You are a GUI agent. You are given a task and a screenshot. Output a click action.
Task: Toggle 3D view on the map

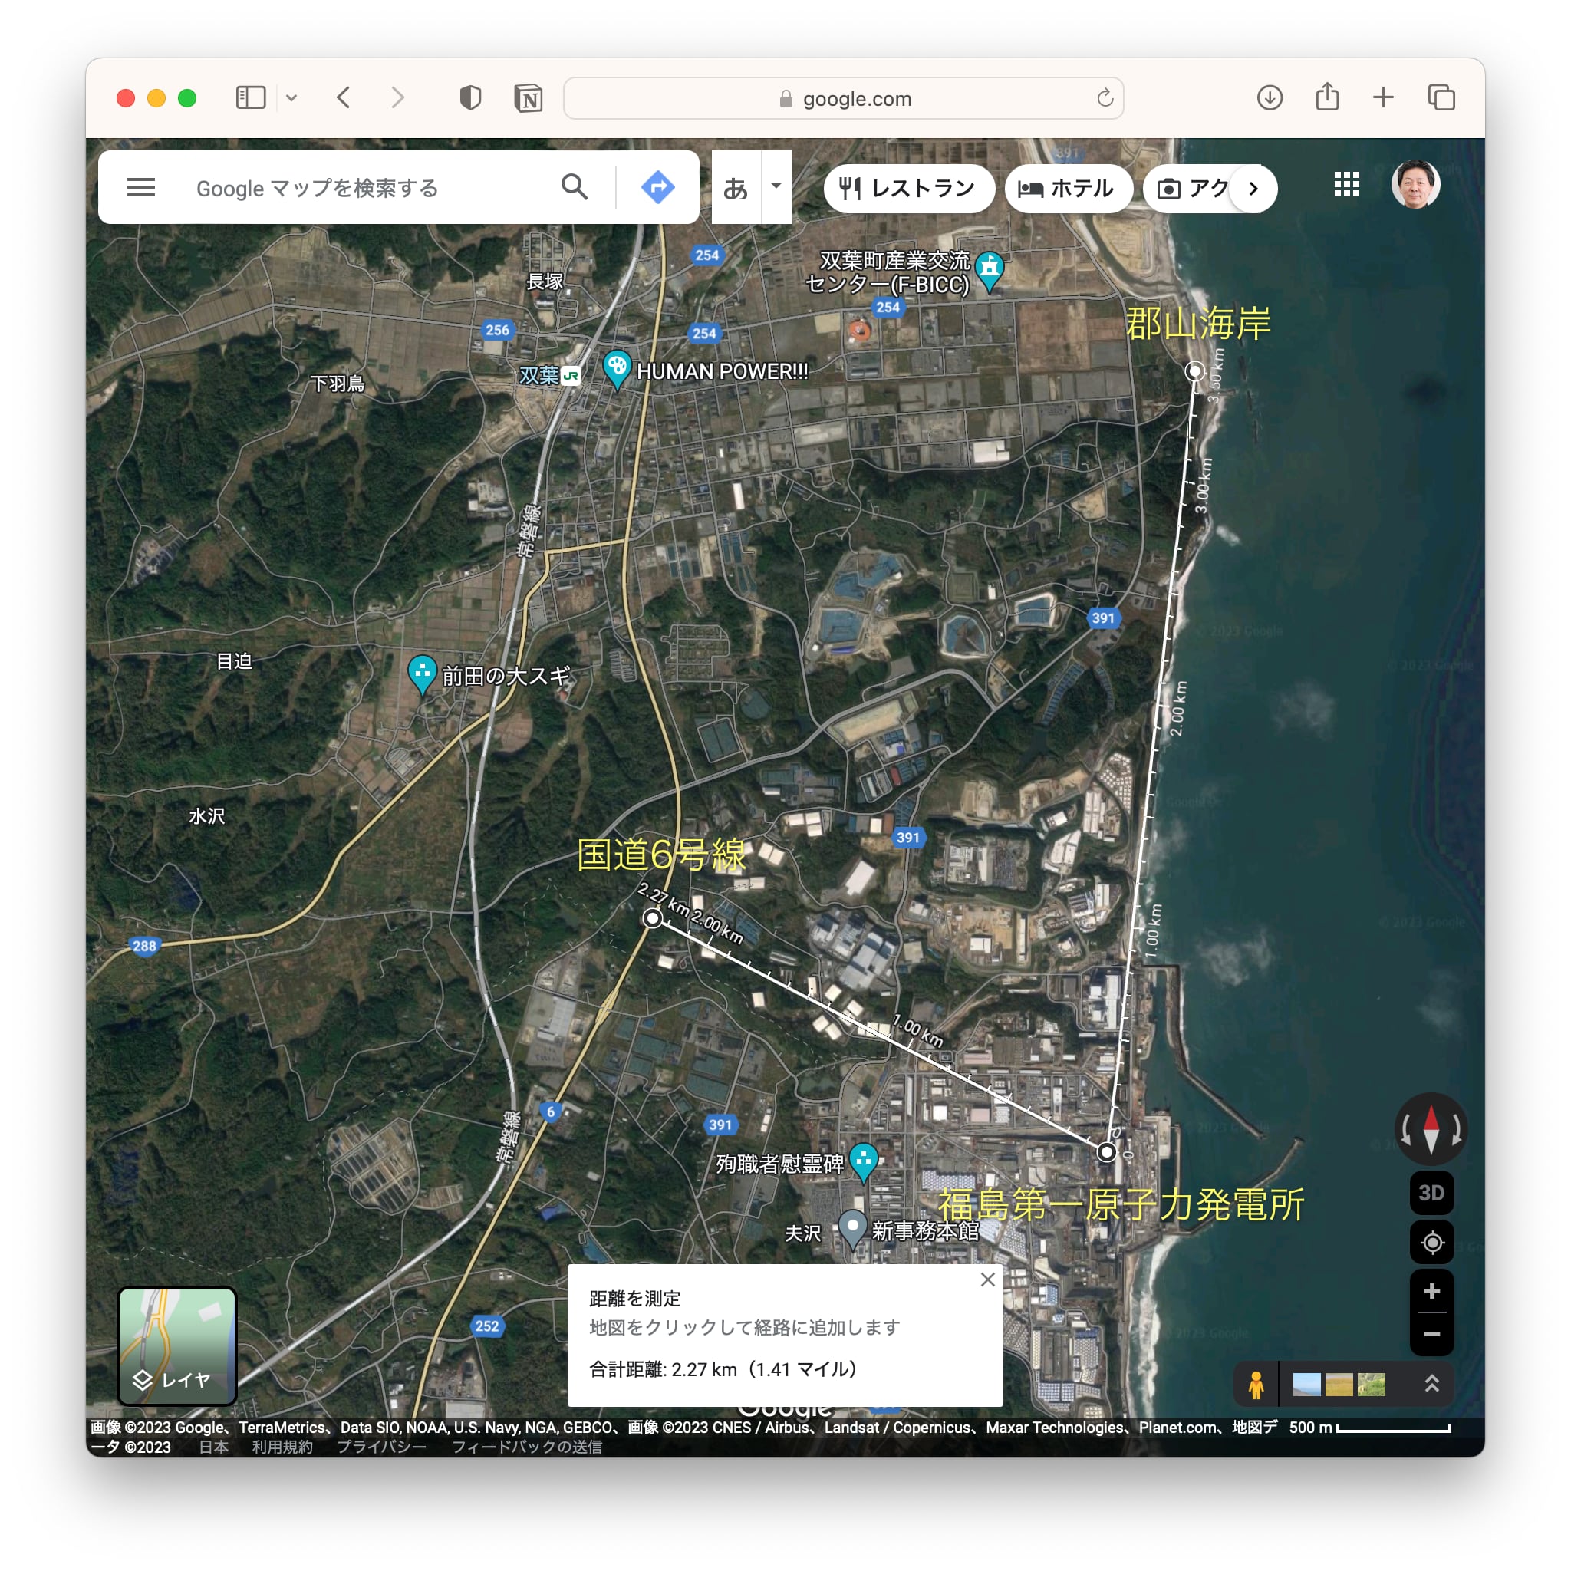1431,1193
